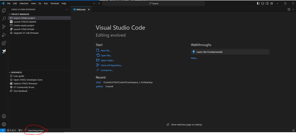Open the Explorer view in activity bar
This screenshot has width=296, height=135.
[4, 11]
